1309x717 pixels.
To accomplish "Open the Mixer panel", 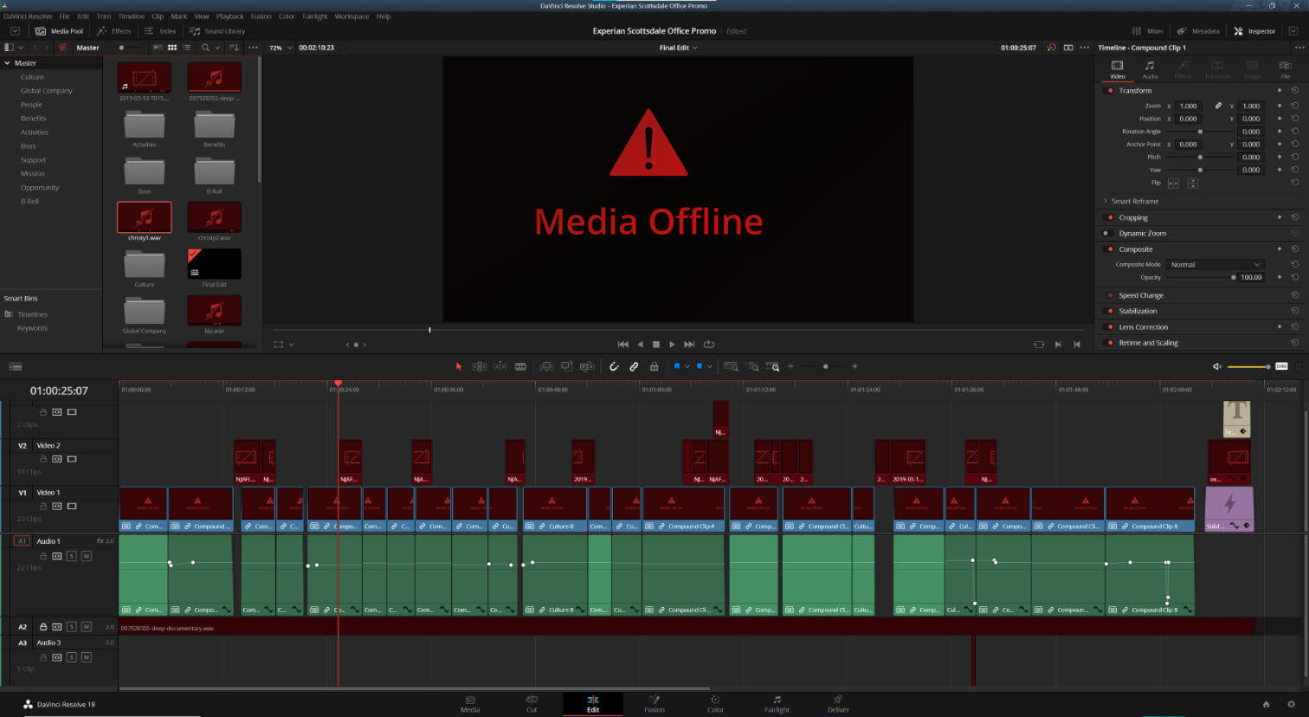I will [1148, 31].
